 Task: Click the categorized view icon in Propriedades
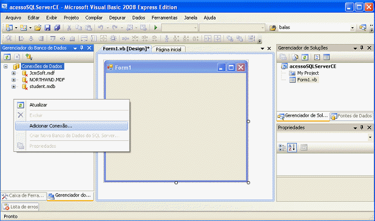(x=282, y=148)
